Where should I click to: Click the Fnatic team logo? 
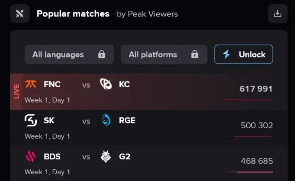click(31, 84)
